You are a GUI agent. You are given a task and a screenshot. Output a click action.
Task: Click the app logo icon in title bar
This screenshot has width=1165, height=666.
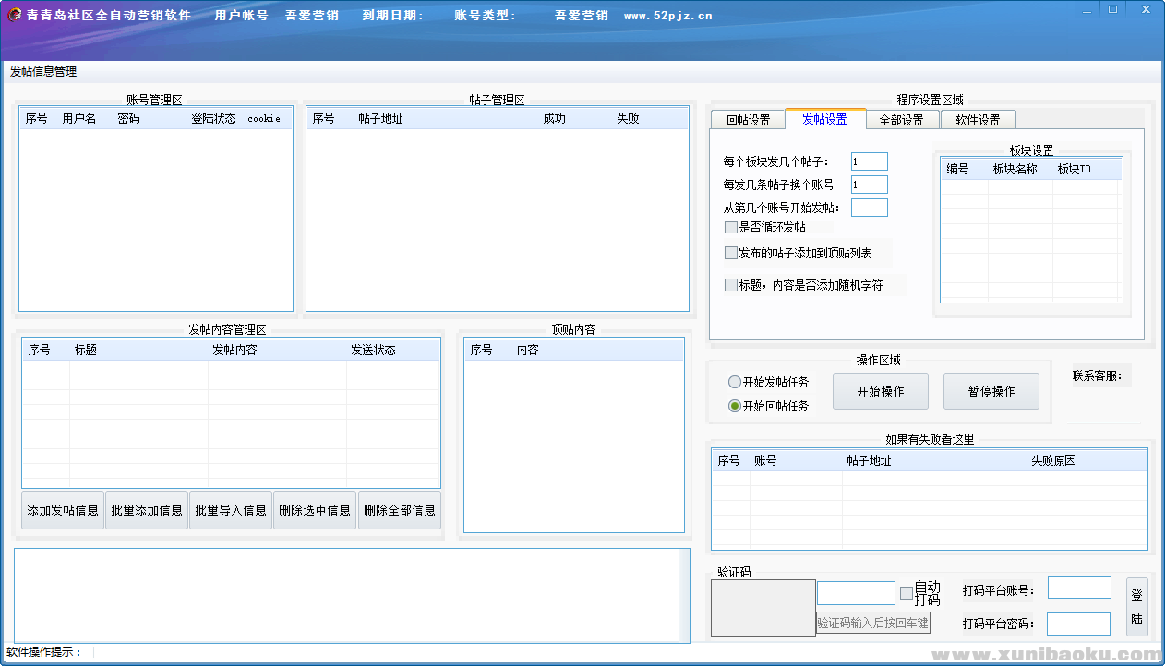(x=15, y=16)
